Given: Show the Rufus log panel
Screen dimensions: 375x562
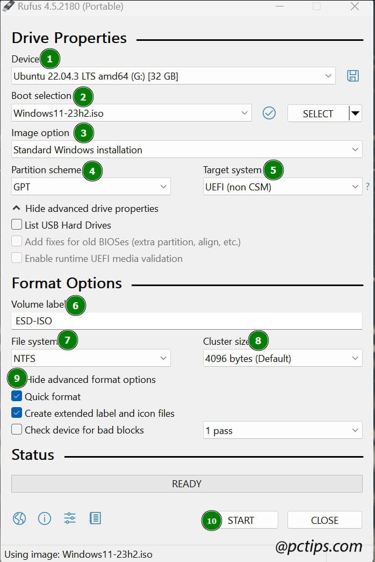Looking at the screenshot, I should tap(95, 518).
